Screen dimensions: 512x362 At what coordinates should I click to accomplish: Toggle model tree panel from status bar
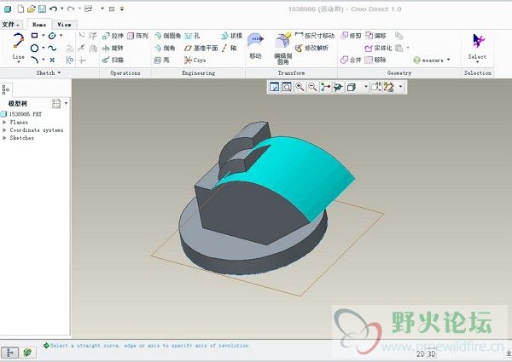pyautogui.click(x=9, y=353)
